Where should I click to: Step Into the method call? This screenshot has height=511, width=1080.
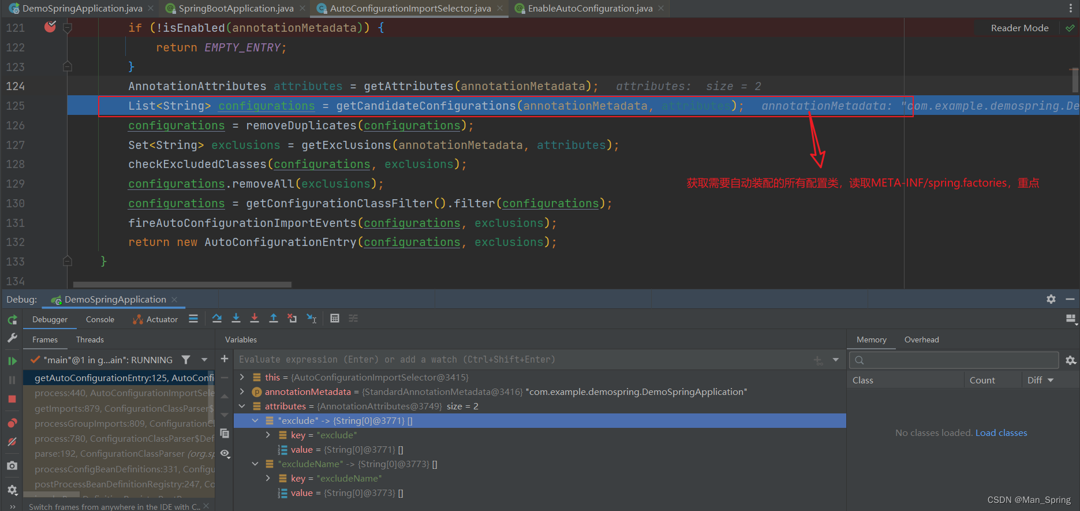coord(236,319)
